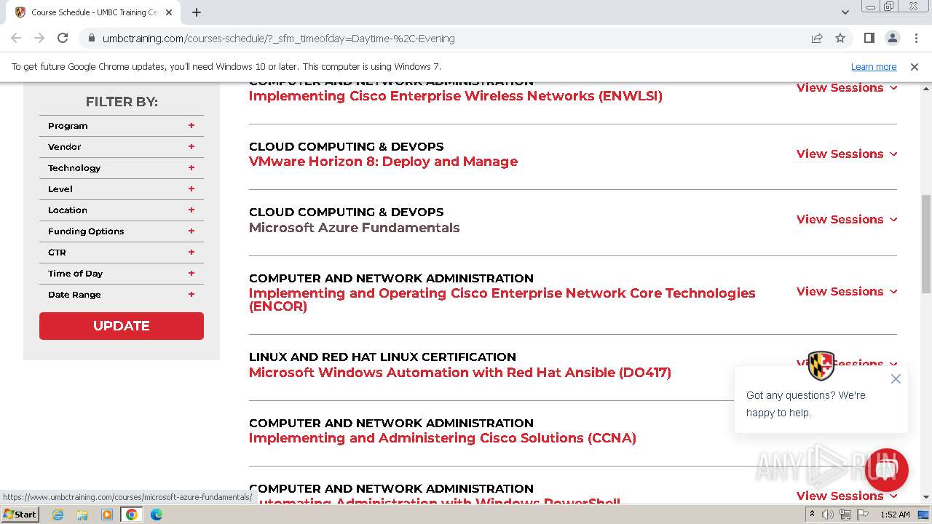Screen dimensions: 932x524
Task: Share this page using the share icon
Action: point(817,38)
